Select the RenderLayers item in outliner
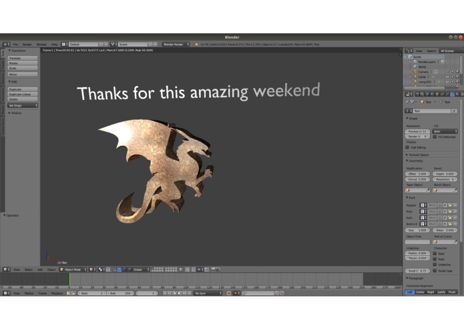 [427, 62]
